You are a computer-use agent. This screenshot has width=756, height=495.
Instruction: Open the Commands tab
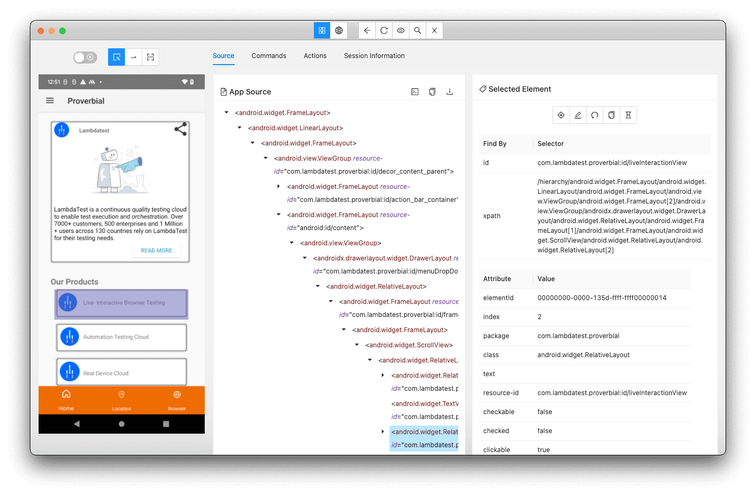269,56
